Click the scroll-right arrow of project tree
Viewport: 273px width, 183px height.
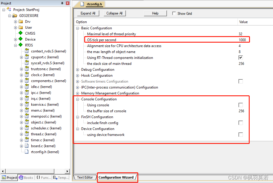[x=67, y=171]
